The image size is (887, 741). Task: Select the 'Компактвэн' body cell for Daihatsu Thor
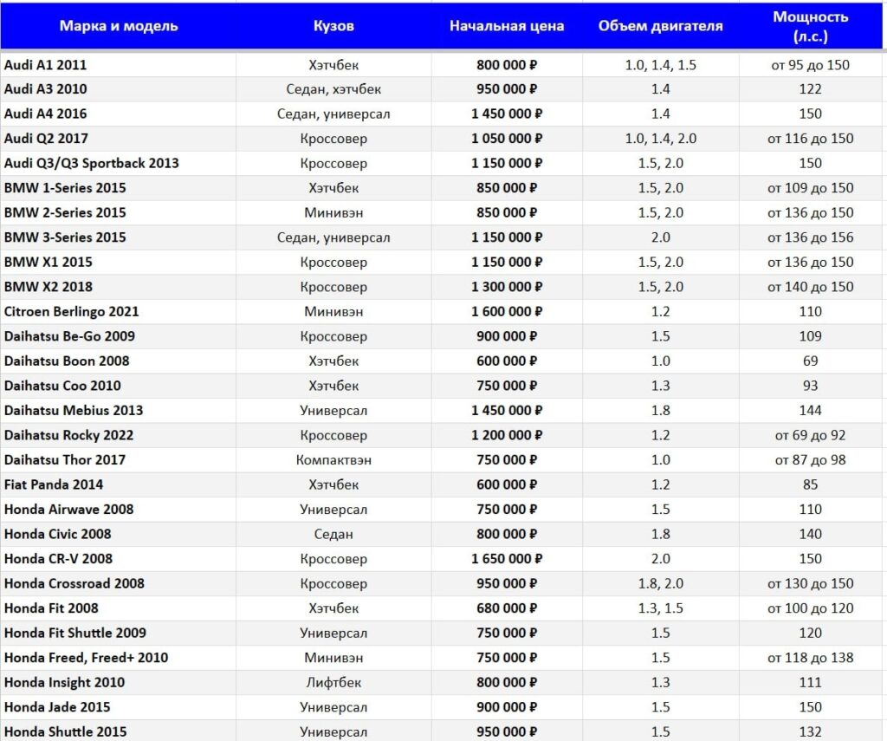click(x=333, y=460)
